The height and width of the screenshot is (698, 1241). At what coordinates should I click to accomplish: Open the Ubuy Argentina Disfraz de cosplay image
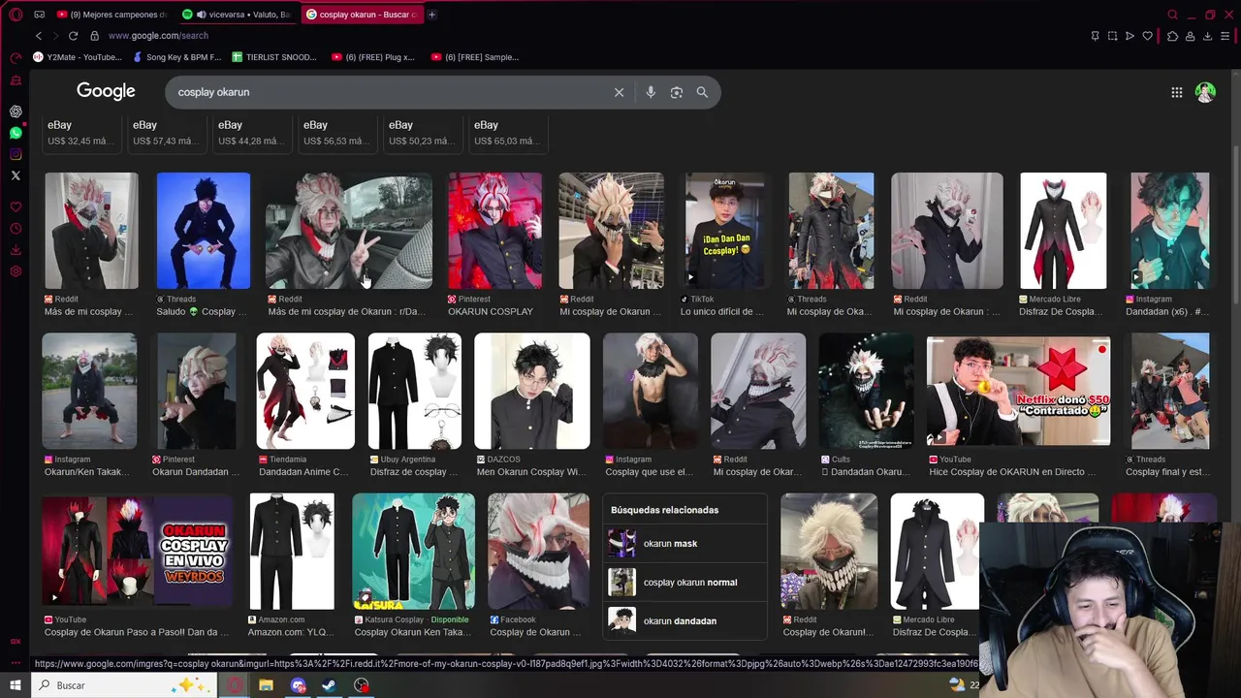[415, 391]
